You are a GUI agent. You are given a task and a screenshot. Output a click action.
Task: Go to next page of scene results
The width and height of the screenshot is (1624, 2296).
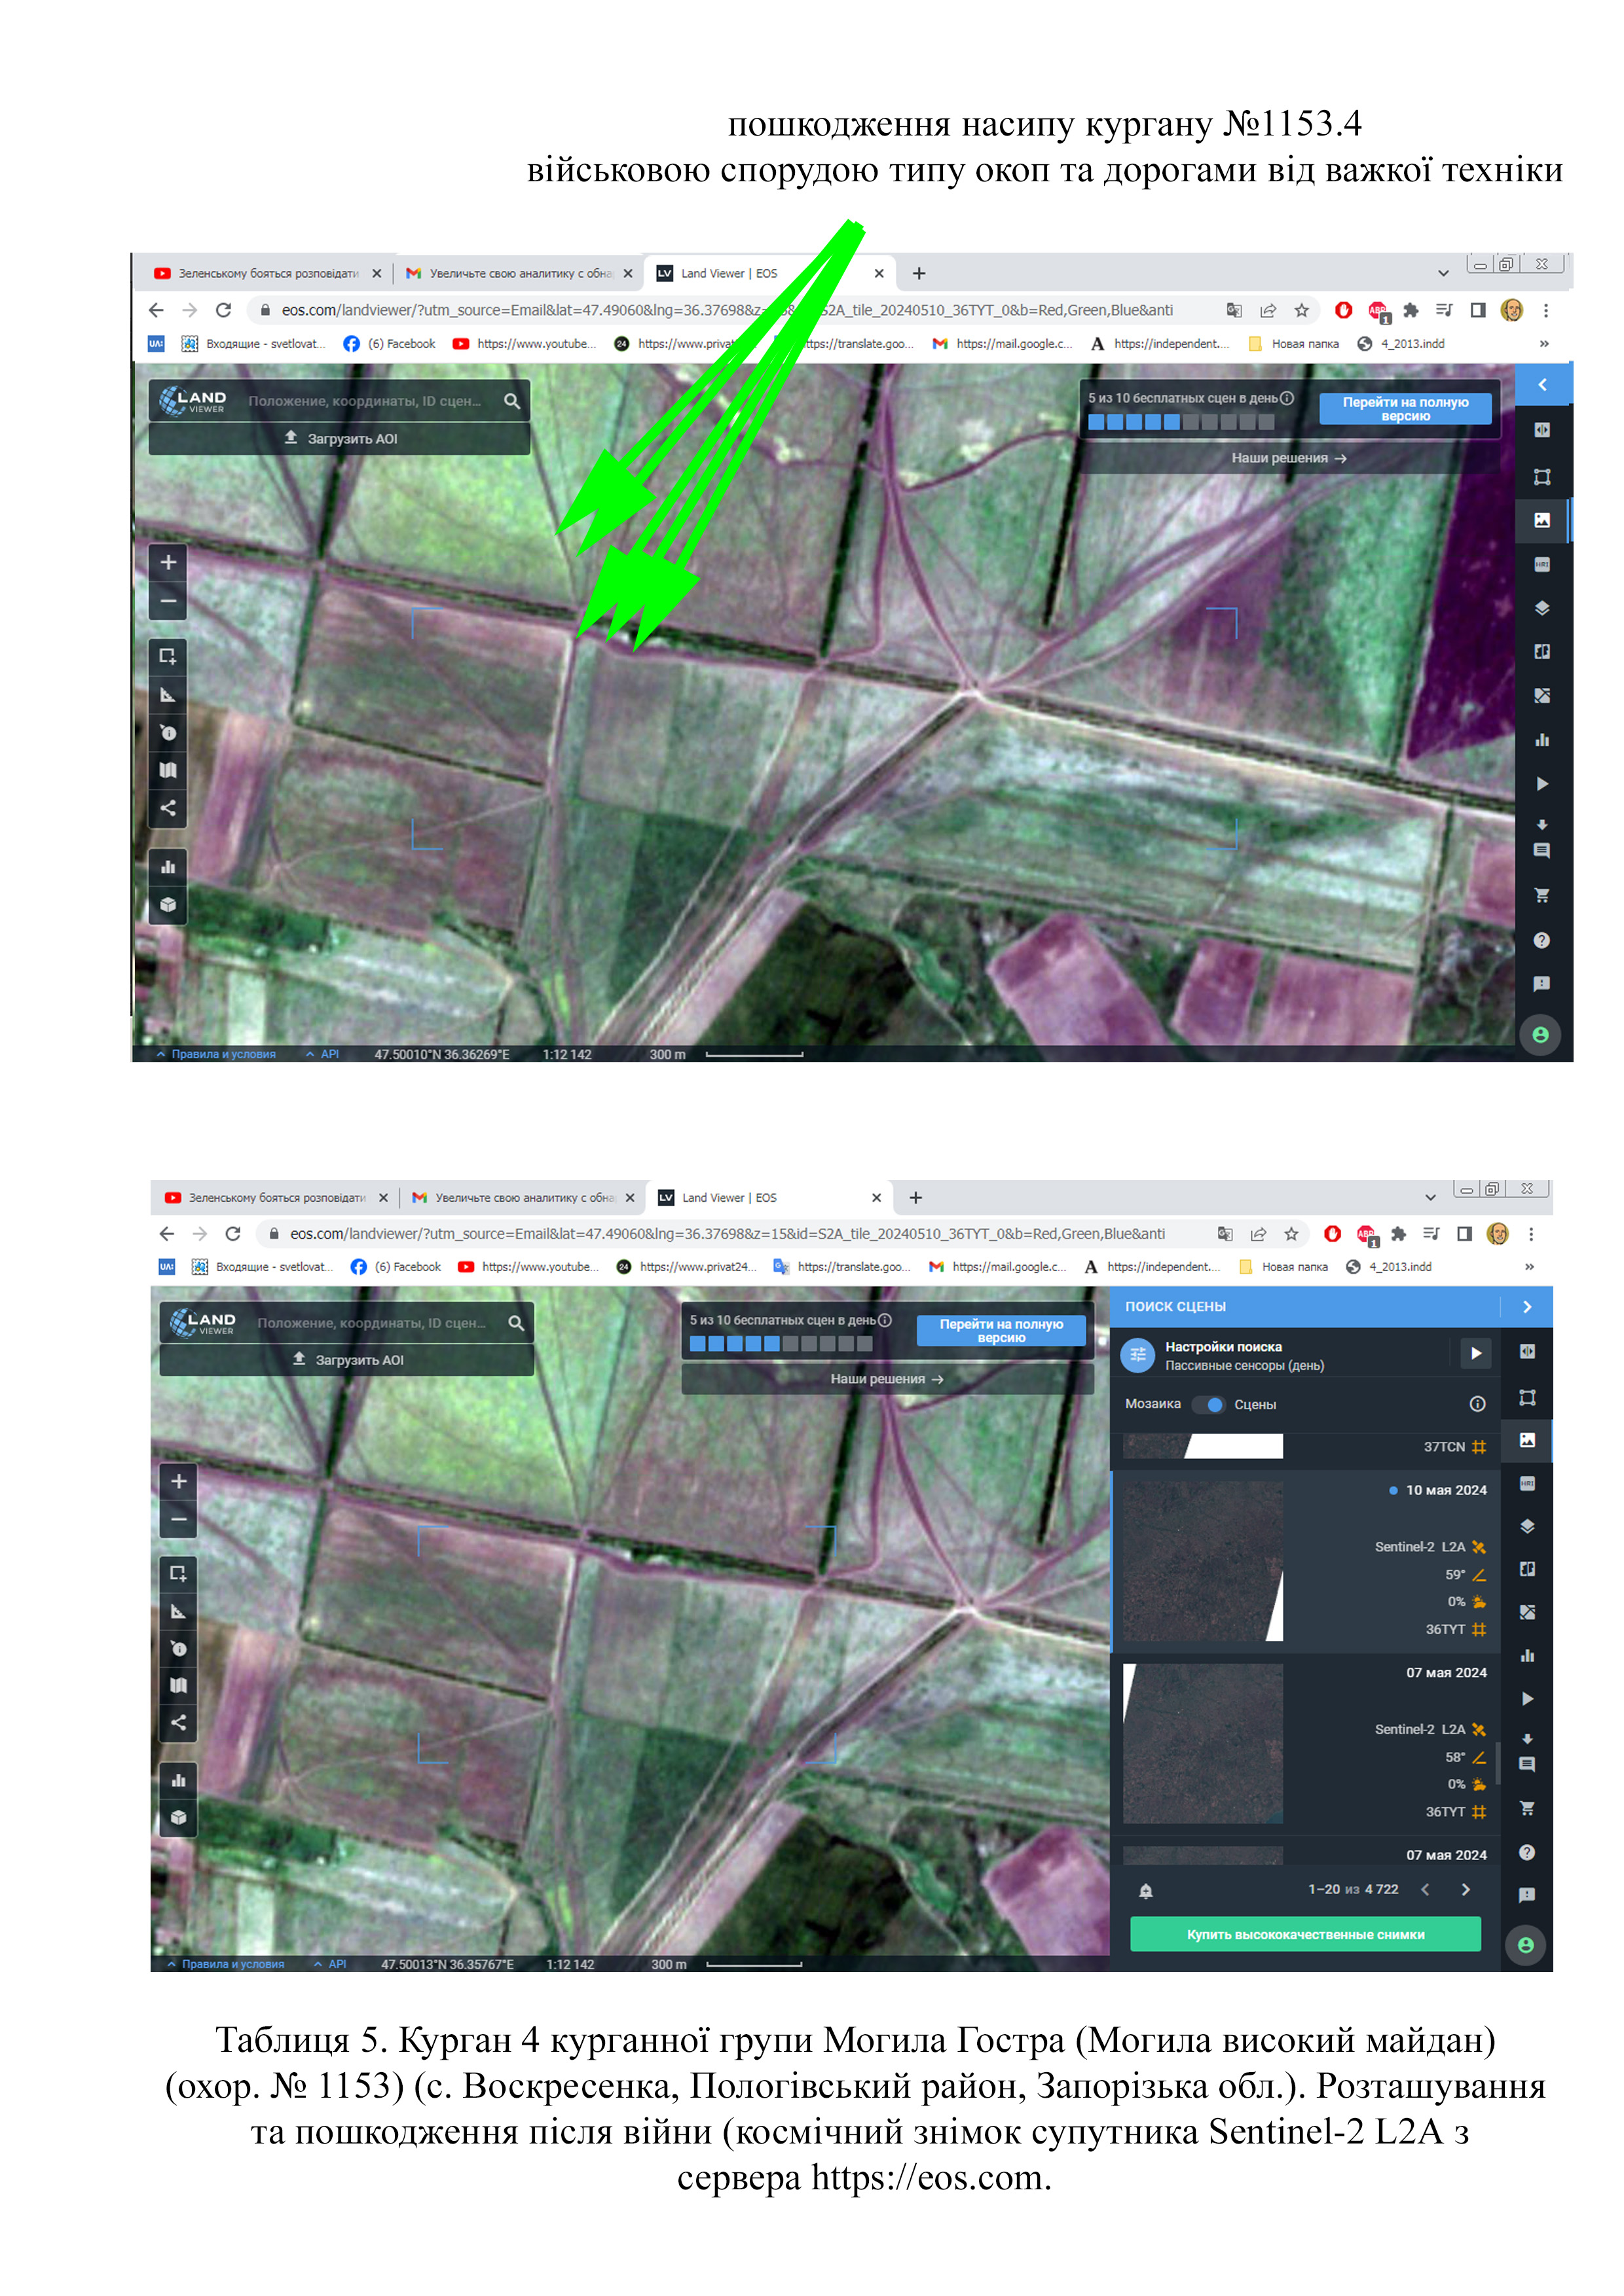pos(1466,1889)
